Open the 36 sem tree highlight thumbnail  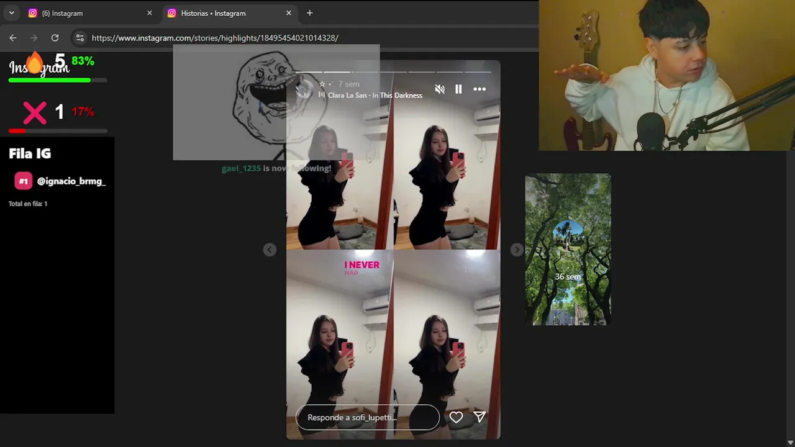tap(568, 250)
